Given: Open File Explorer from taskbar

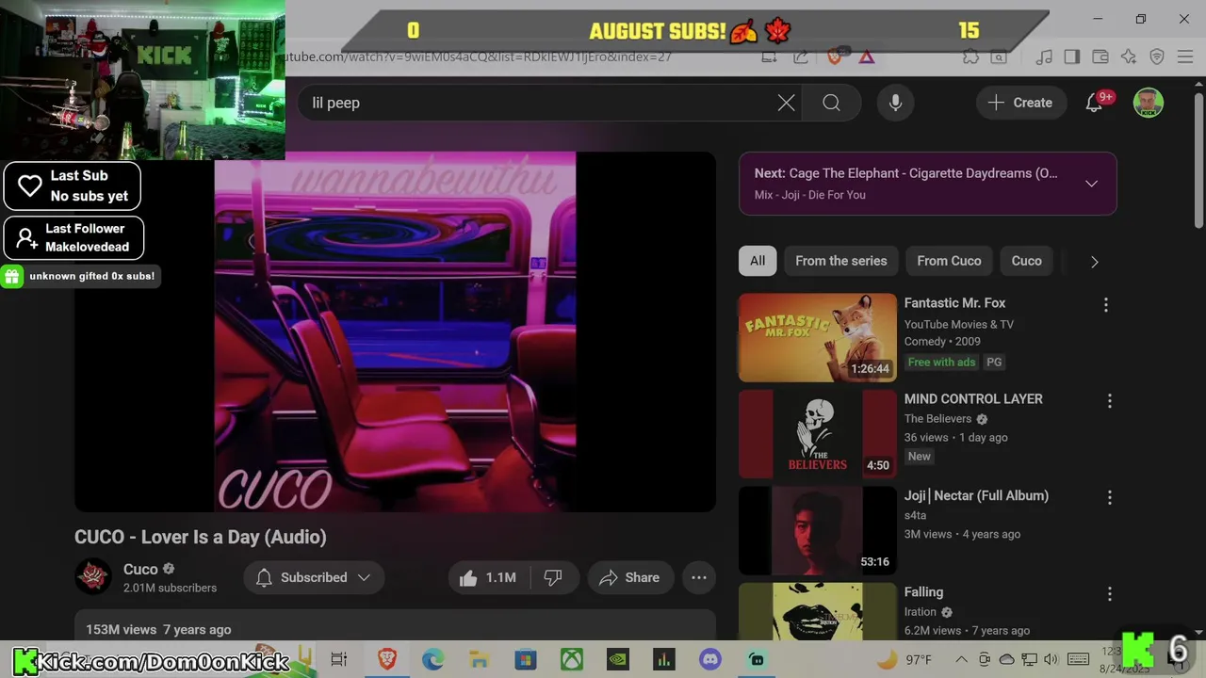Looking at the screenshot, I should coord(480,659).
